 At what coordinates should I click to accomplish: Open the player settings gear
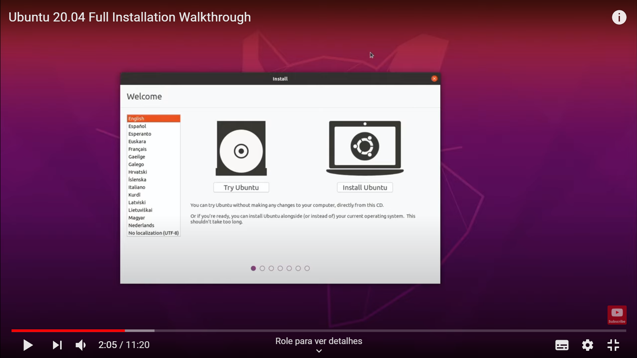tap(588, 345)
